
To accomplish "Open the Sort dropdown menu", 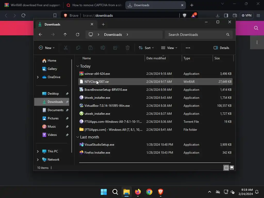I will pos(146,48).
